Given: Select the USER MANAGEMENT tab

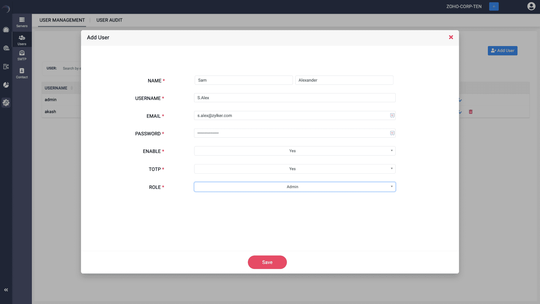Looking at the screenshot, I should [x=62, y=20].
